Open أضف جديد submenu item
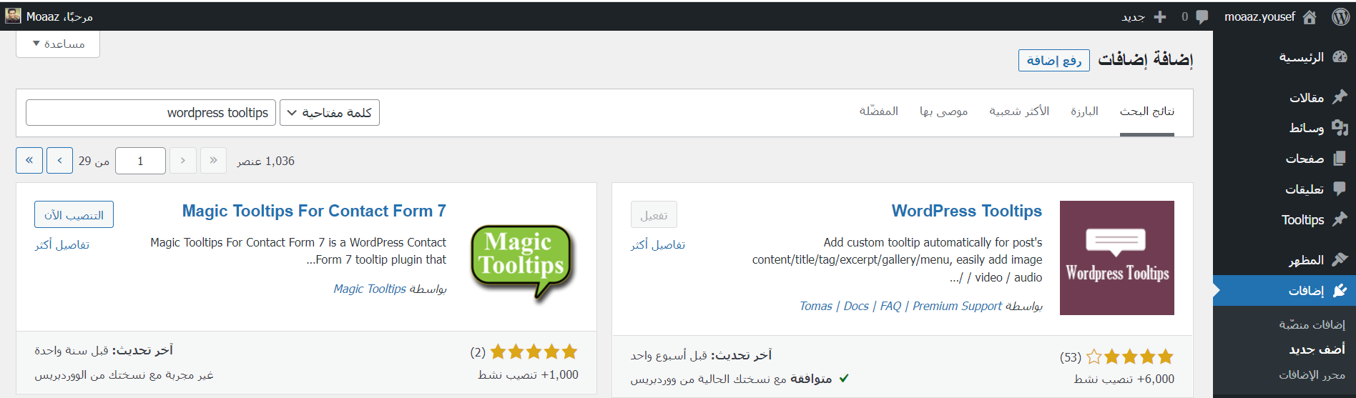Viewport: 1356px width, 398px height. tap(1317, 349)
